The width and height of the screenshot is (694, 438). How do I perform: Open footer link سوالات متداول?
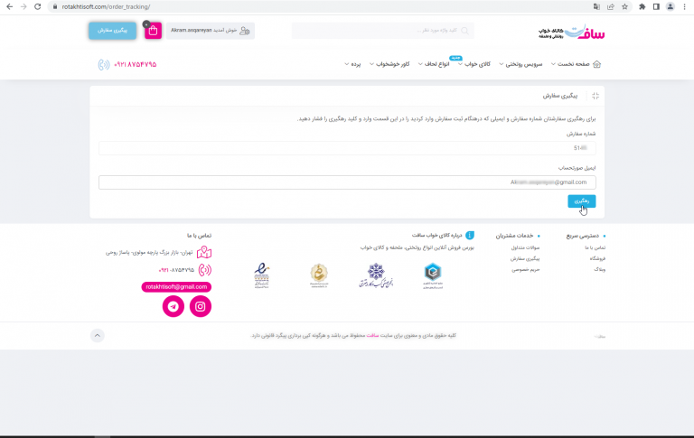click(525, 247)
